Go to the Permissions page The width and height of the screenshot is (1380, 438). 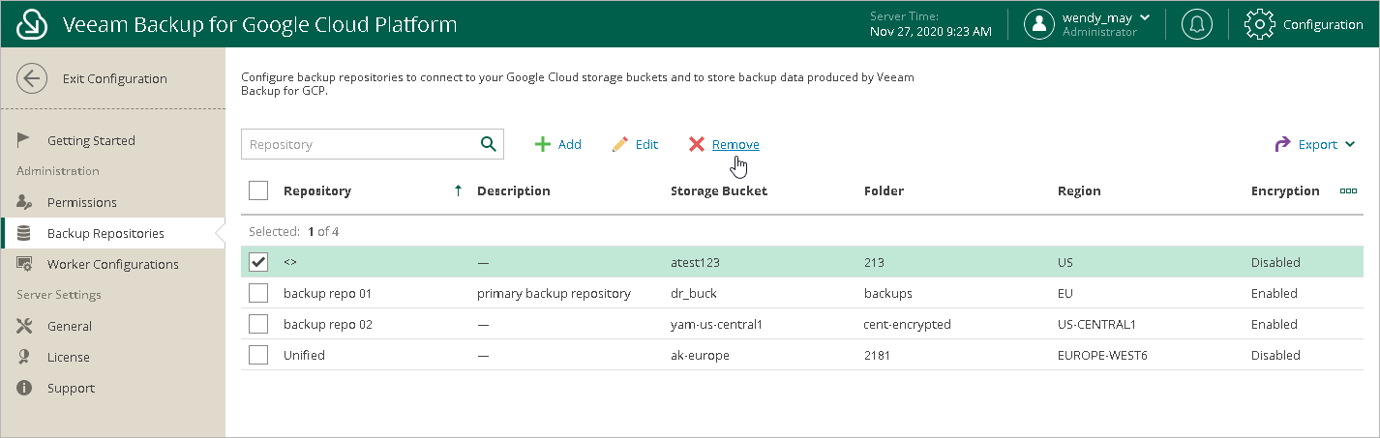(81, 202)
